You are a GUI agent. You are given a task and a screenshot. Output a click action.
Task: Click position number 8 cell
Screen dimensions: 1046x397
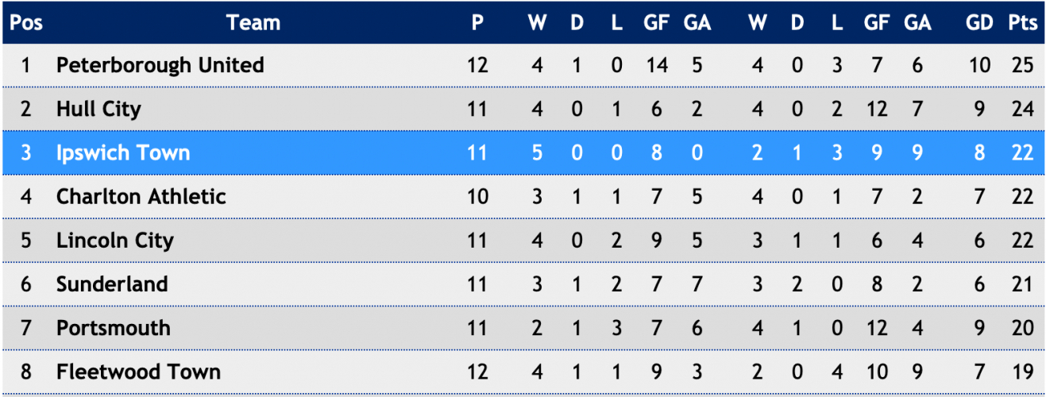point(25,371)
